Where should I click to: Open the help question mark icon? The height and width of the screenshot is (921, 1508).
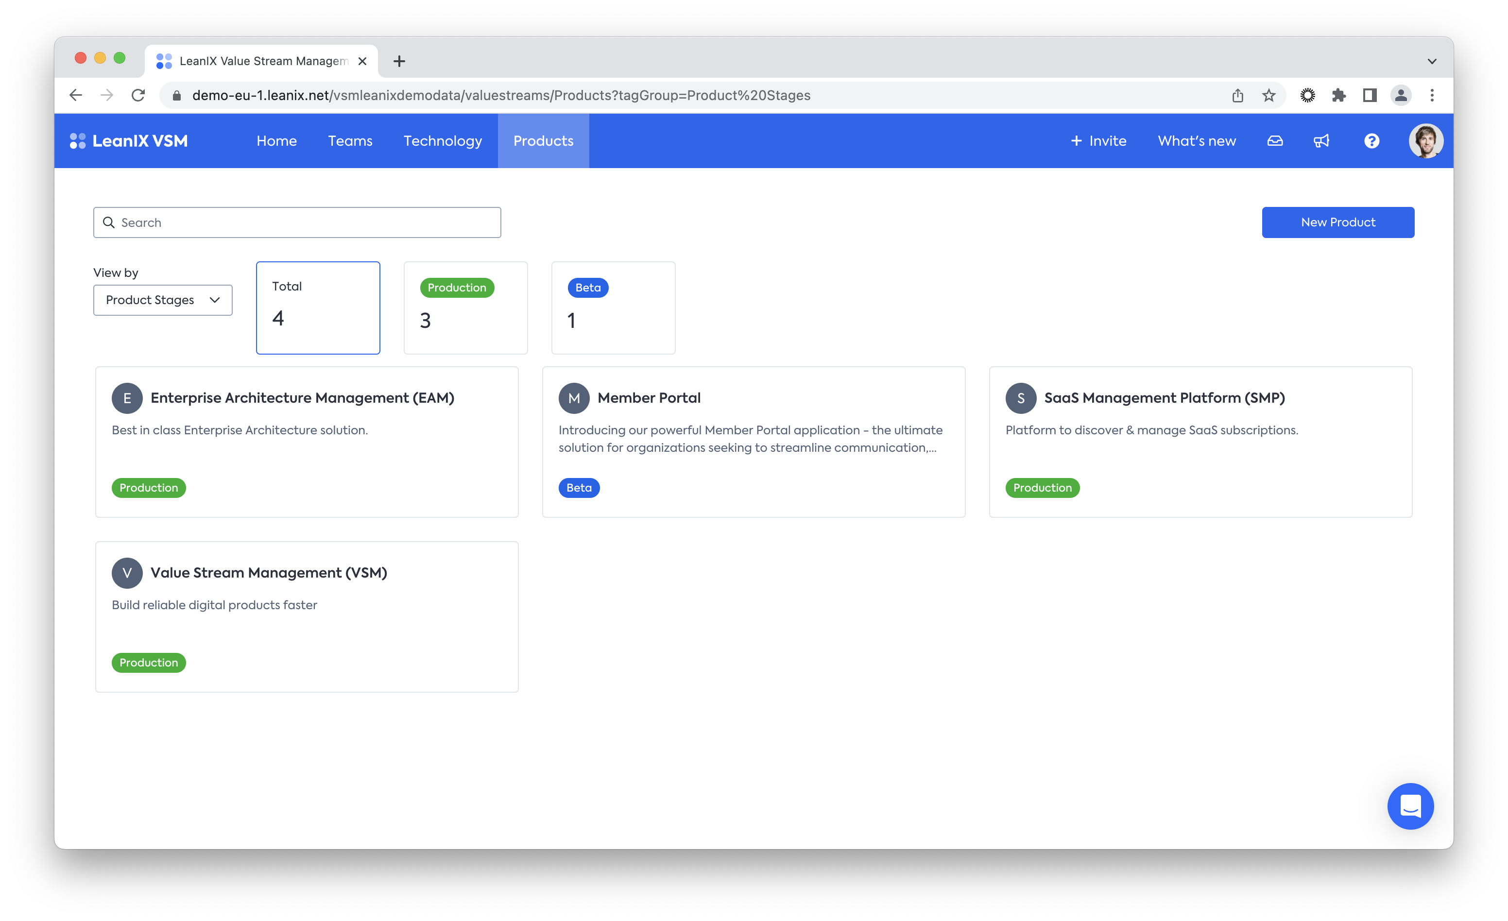[x=1371, y=141]
